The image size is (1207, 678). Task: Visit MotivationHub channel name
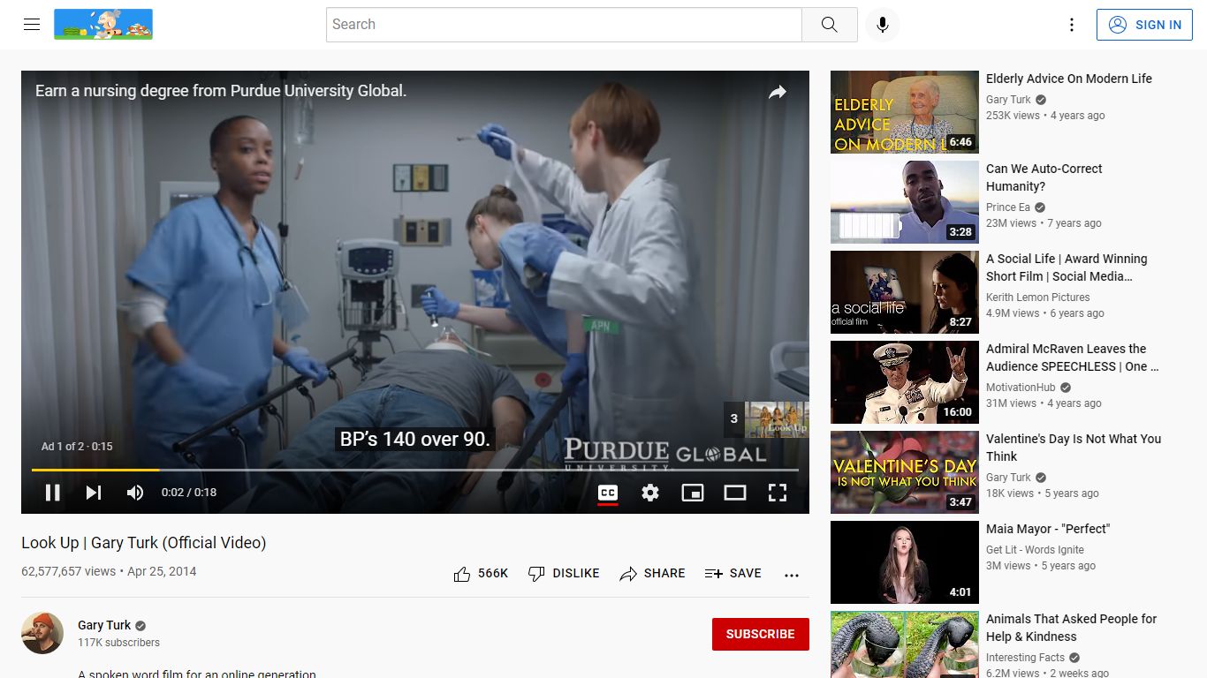pyautogui.click(x=1021, y=388)
